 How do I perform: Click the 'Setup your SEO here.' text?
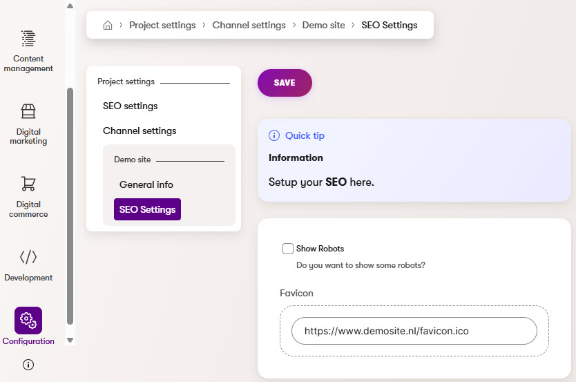tap(321, 182)
